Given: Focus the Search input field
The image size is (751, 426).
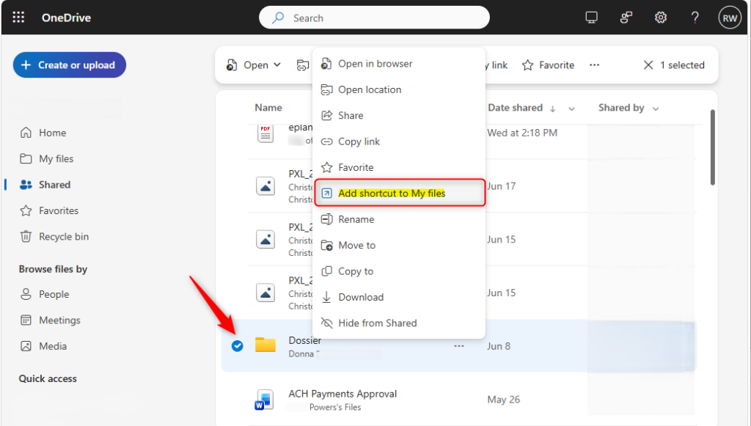Looking at the screenshot, I should [x=374, y=18].
